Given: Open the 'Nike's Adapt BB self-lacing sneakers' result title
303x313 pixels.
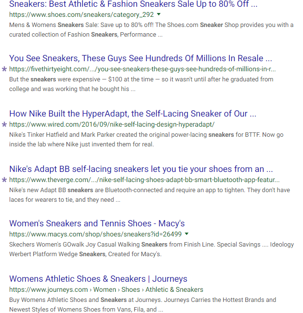Looking at the screenshot, I should [141, 169].
